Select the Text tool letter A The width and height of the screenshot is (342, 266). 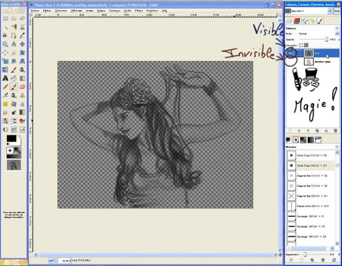(6, 78)
